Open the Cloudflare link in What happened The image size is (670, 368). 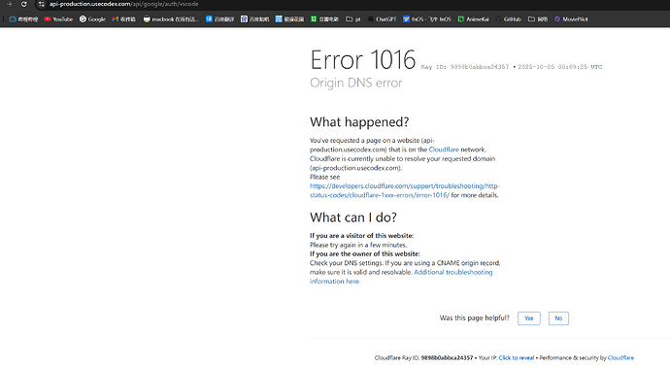[x=444, y=150]
